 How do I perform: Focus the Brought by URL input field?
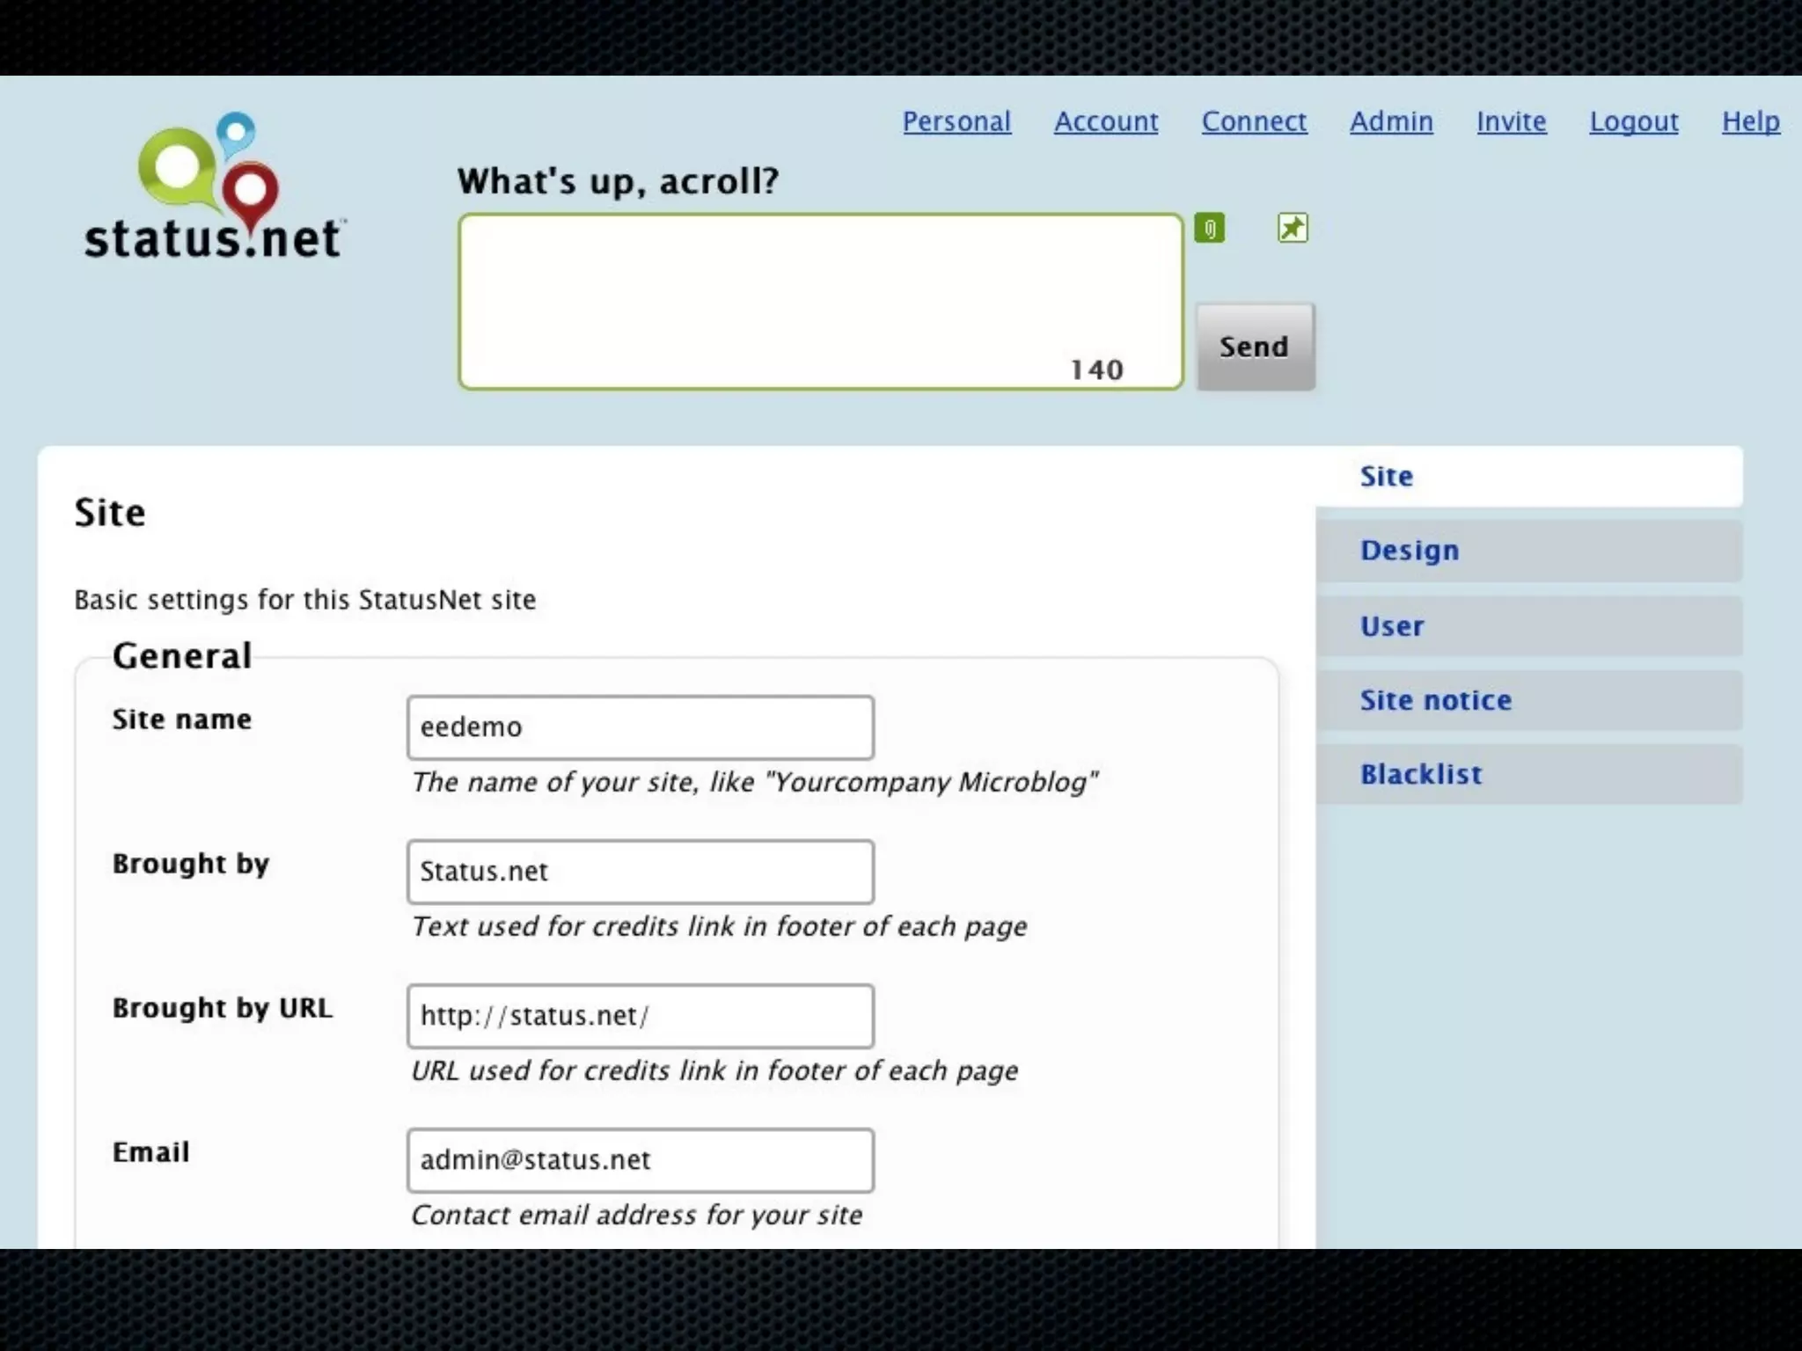pyautogui.click(x=640, y=1016)
